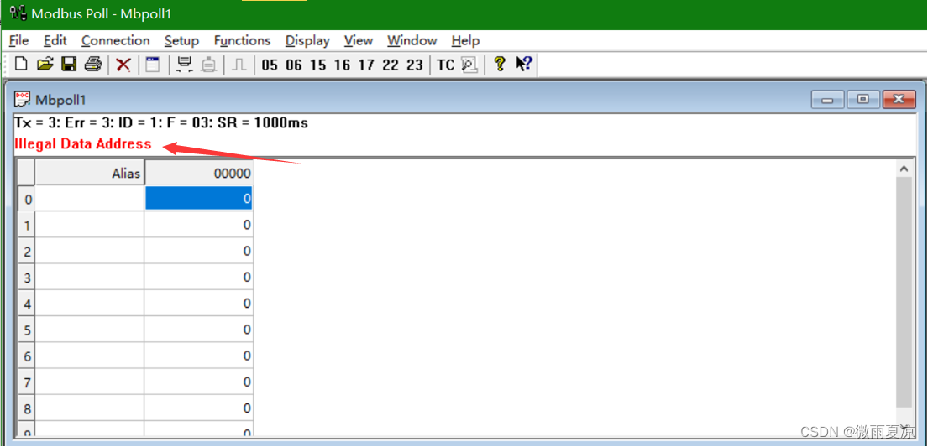
Task: Select the value cell in row 8
Action: pos(199,408)
